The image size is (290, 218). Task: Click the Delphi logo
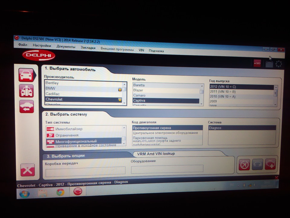click(39, 55)
